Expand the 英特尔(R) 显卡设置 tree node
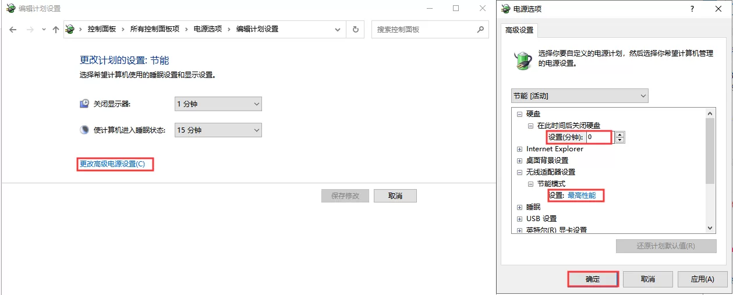The height and width of the screenshot is (295, 733). pyautogui.click(x=519, y=230)
